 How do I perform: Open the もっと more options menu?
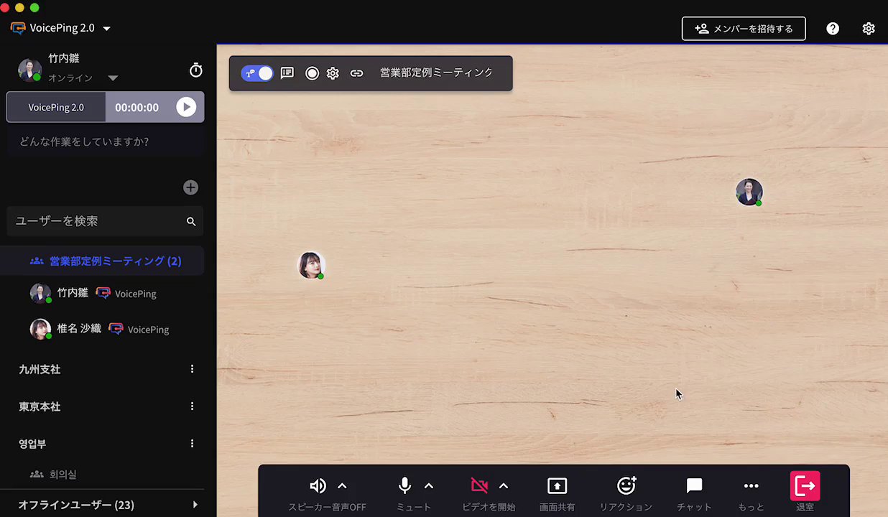click(751, 486)
